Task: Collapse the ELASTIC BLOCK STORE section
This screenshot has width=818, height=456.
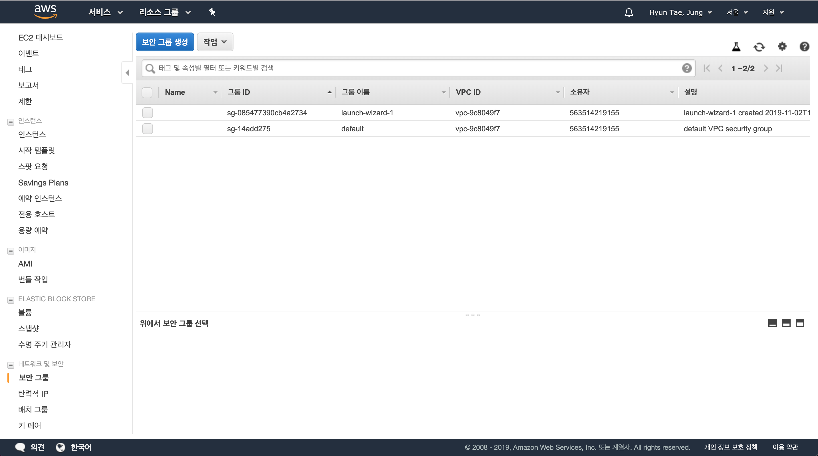Action: pos(11,299)
